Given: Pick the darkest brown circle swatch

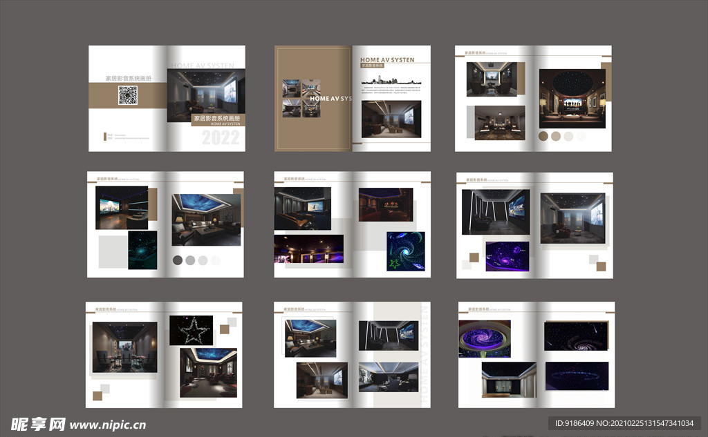Looking at the screenshot, I should point(543,136).
